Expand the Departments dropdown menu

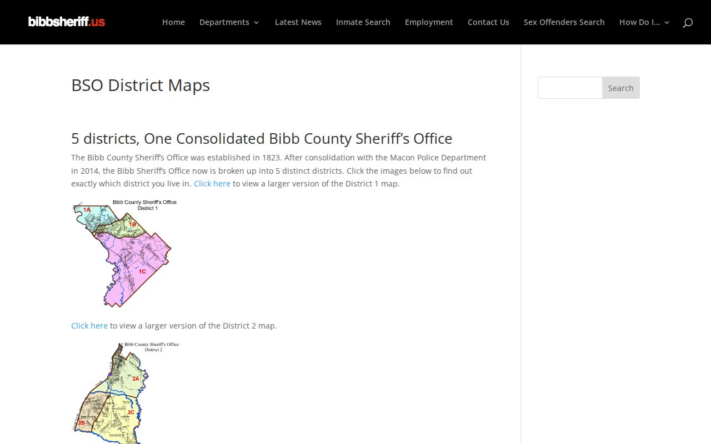pyautogui.click(x=229, y=22)
